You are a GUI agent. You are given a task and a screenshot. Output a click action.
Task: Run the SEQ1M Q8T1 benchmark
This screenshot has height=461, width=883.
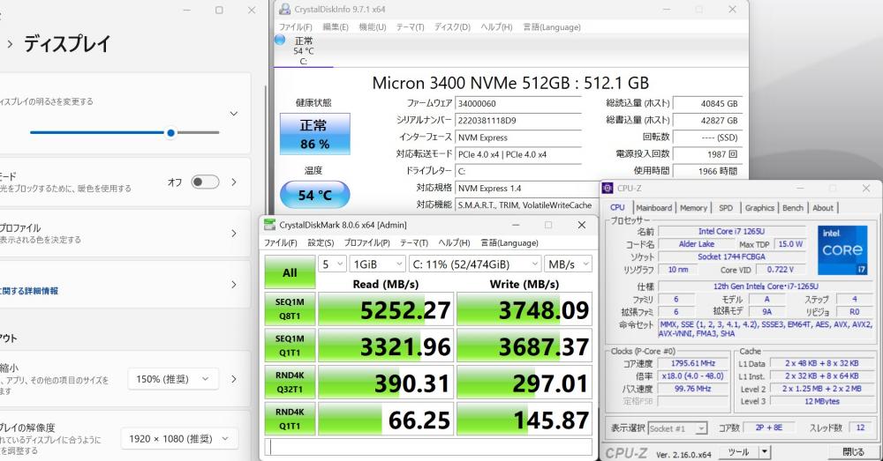290,309
